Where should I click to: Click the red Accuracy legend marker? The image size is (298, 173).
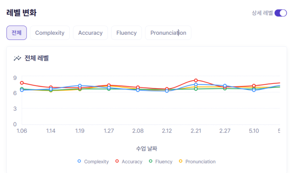click(117, 161)
